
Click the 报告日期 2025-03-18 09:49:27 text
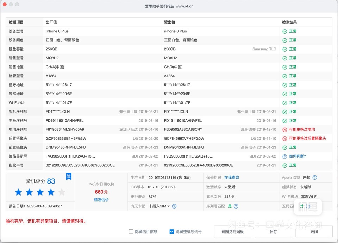pos(35,206)
